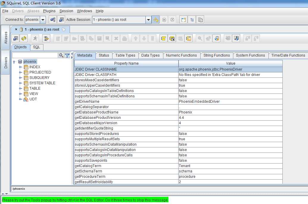Expand the INDEX tree node

click(x=20, y=67)
